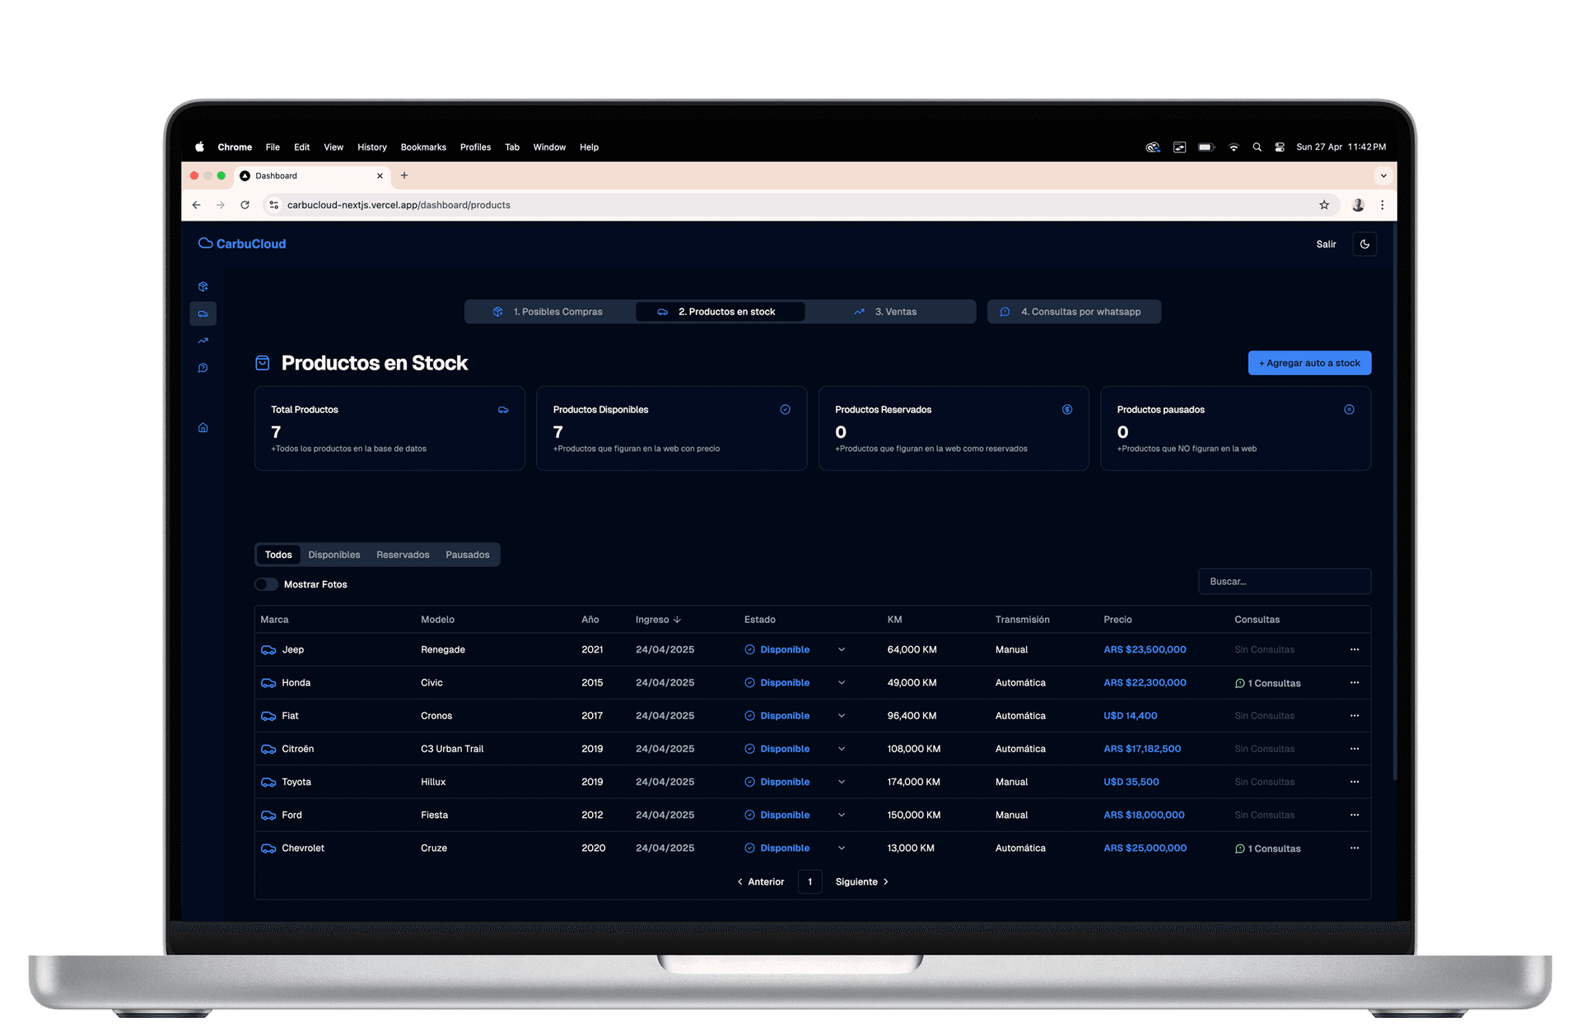Viewport: 1581px width, 1027px height.
Task: Open the 4. Consultas por whatsapp tab
Action: tap(1073, 312)
